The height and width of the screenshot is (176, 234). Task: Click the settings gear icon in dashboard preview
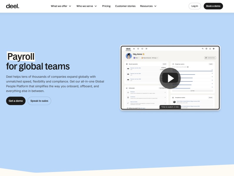click(214, 49)
